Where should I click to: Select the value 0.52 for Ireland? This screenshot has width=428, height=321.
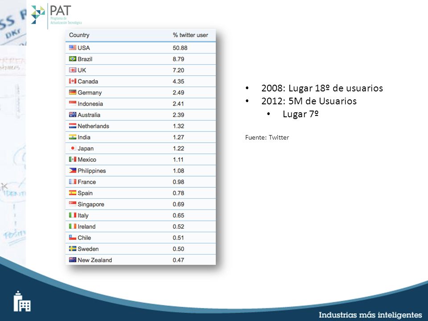pyautogui.click(x=178, y=226)
